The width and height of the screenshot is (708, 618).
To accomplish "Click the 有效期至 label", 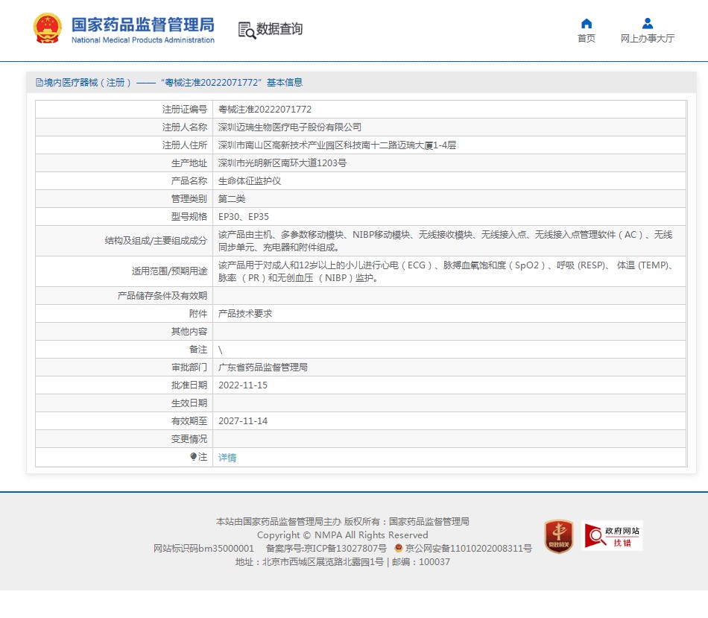I will [189, 421].
